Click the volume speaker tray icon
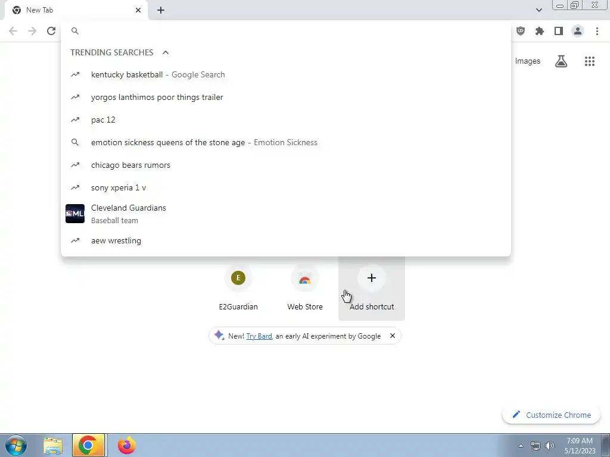This screenshot has height=457, width=610. tap(550, 446)
